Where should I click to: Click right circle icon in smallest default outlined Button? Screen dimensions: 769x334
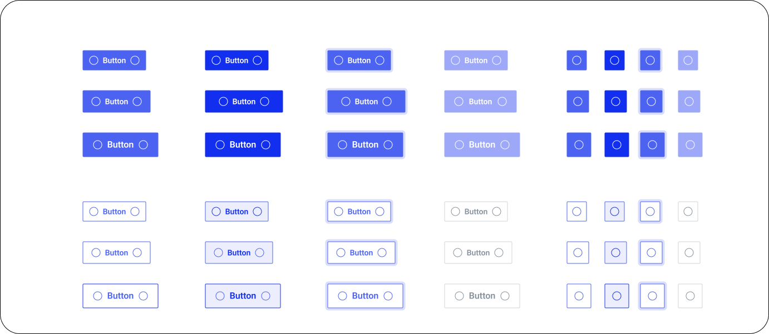coord(135,212)
